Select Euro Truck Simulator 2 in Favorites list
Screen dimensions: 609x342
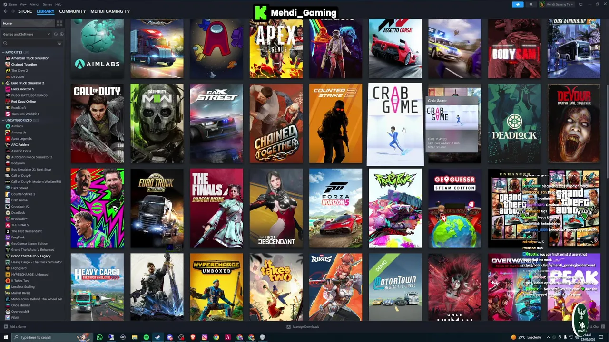pos(28,83)
